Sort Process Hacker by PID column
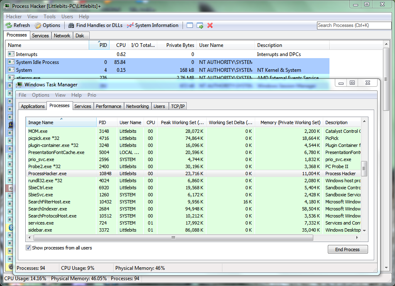 pos(99,45)
